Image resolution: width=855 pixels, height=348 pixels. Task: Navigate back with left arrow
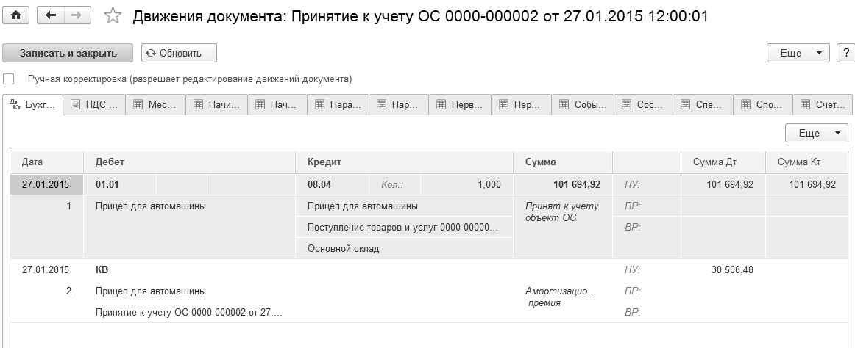51,15
